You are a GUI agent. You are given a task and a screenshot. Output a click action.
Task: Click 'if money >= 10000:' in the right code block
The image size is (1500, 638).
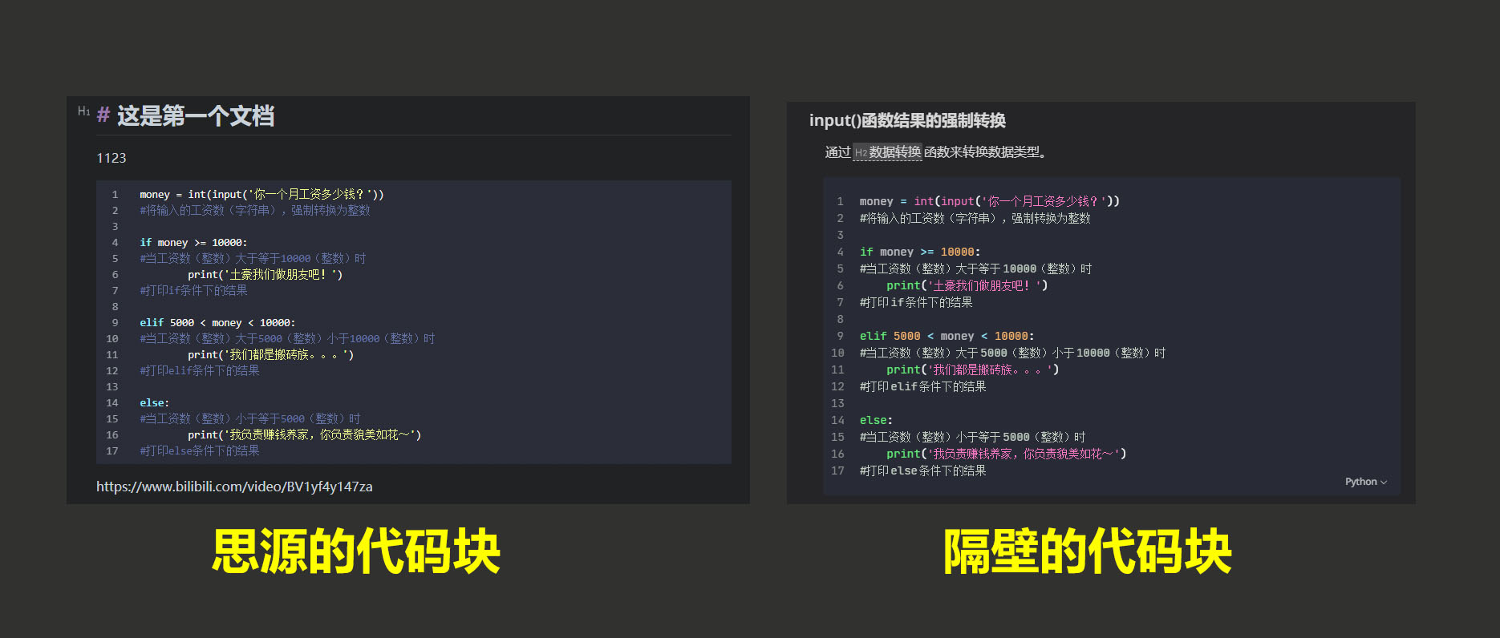point(920,252)
